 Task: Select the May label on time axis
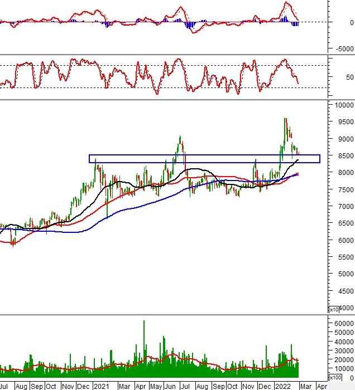(x=156, y=386)
